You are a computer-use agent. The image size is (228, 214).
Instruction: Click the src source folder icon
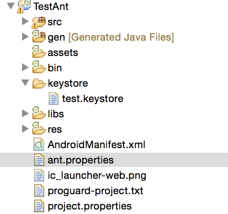(x=39, y=22)
